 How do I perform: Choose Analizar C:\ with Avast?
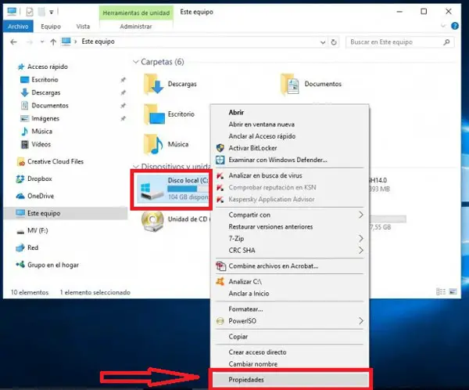click(245, 282)
